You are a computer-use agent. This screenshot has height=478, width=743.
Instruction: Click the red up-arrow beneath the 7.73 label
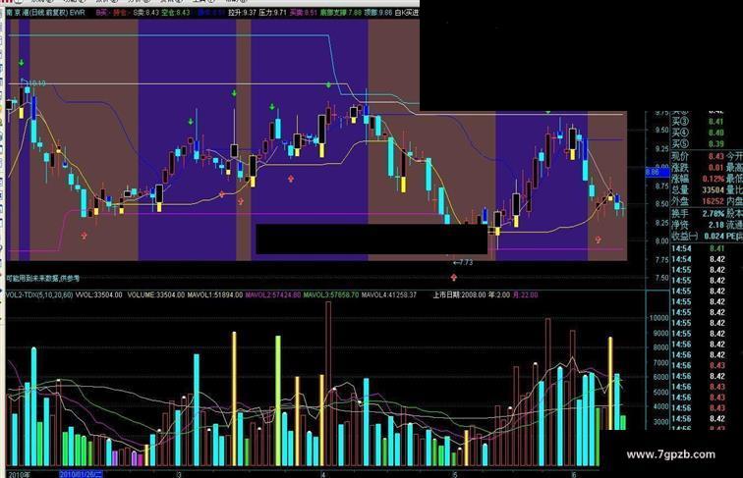pyautogui.click(x=454, y=278)
